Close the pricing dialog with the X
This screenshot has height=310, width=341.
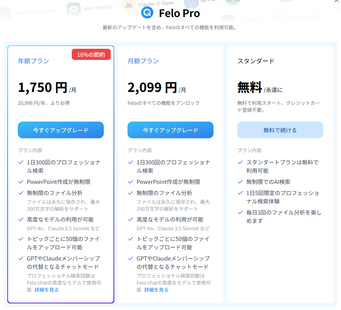[x=337, y=1]
